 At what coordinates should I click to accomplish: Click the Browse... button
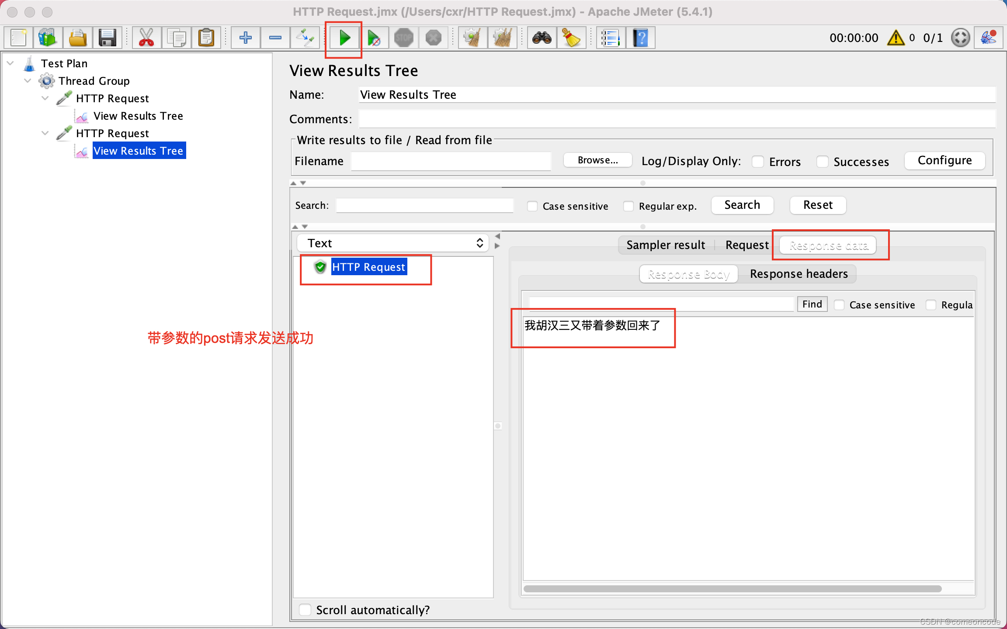coord(597,160)
